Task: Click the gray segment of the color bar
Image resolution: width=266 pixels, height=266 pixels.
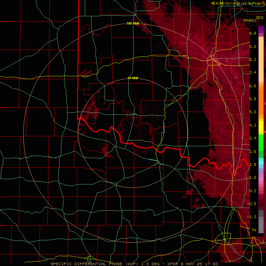Action: pos(261,222)
